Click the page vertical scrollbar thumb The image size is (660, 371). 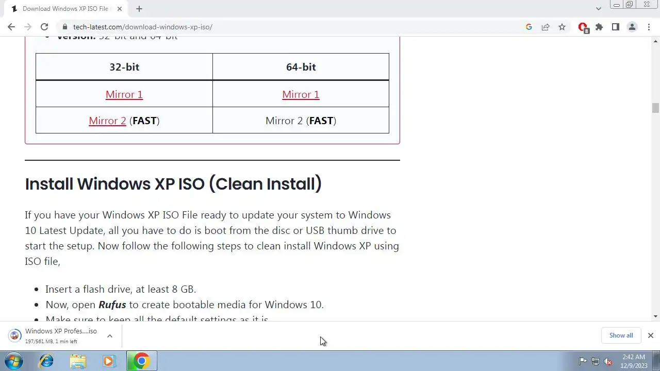[x=655, y=108]
